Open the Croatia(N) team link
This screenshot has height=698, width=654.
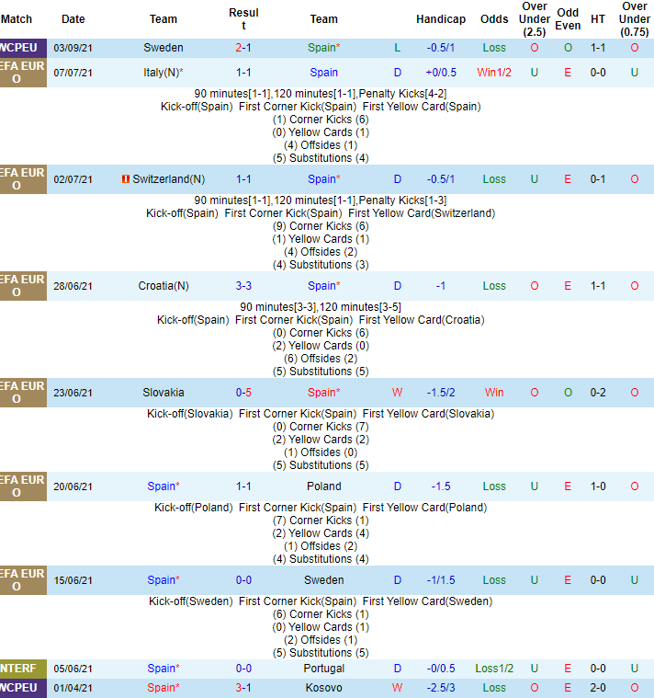click(163, 286)
